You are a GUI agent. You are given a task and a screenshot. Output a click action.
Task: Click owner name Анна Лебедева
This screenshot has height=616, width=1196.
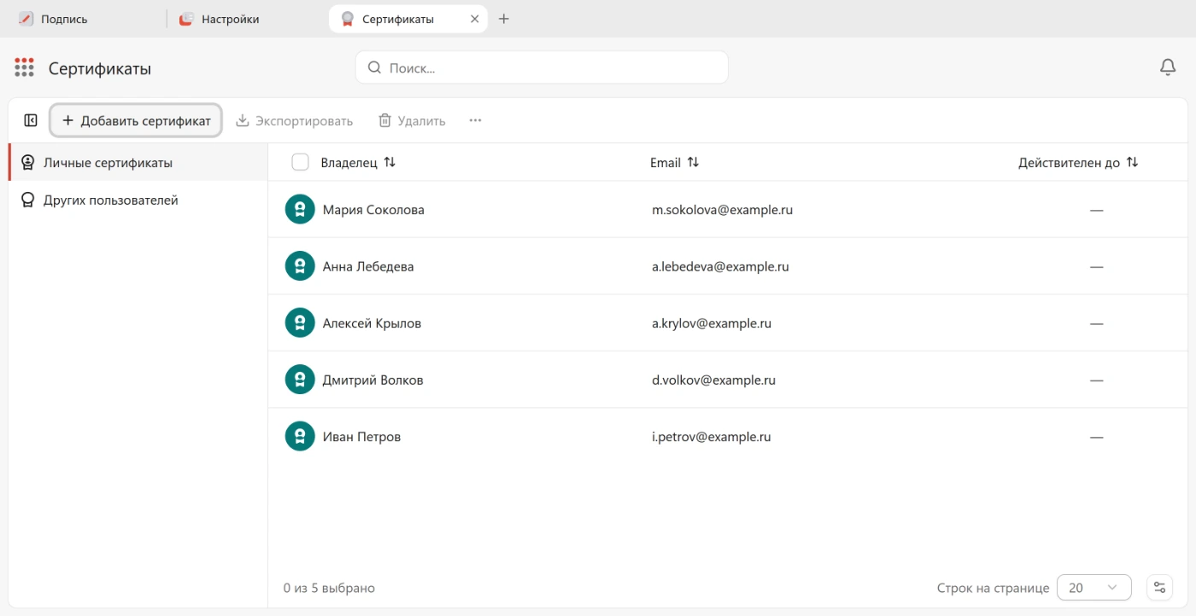pyautogui.click(x=368, y=266)
